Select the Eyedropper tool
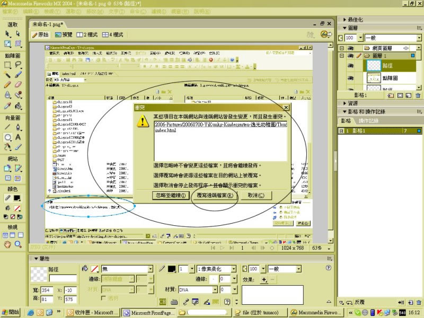Image resolution: width=424 pixels, height=318 pixels. [x=7, y=105]
